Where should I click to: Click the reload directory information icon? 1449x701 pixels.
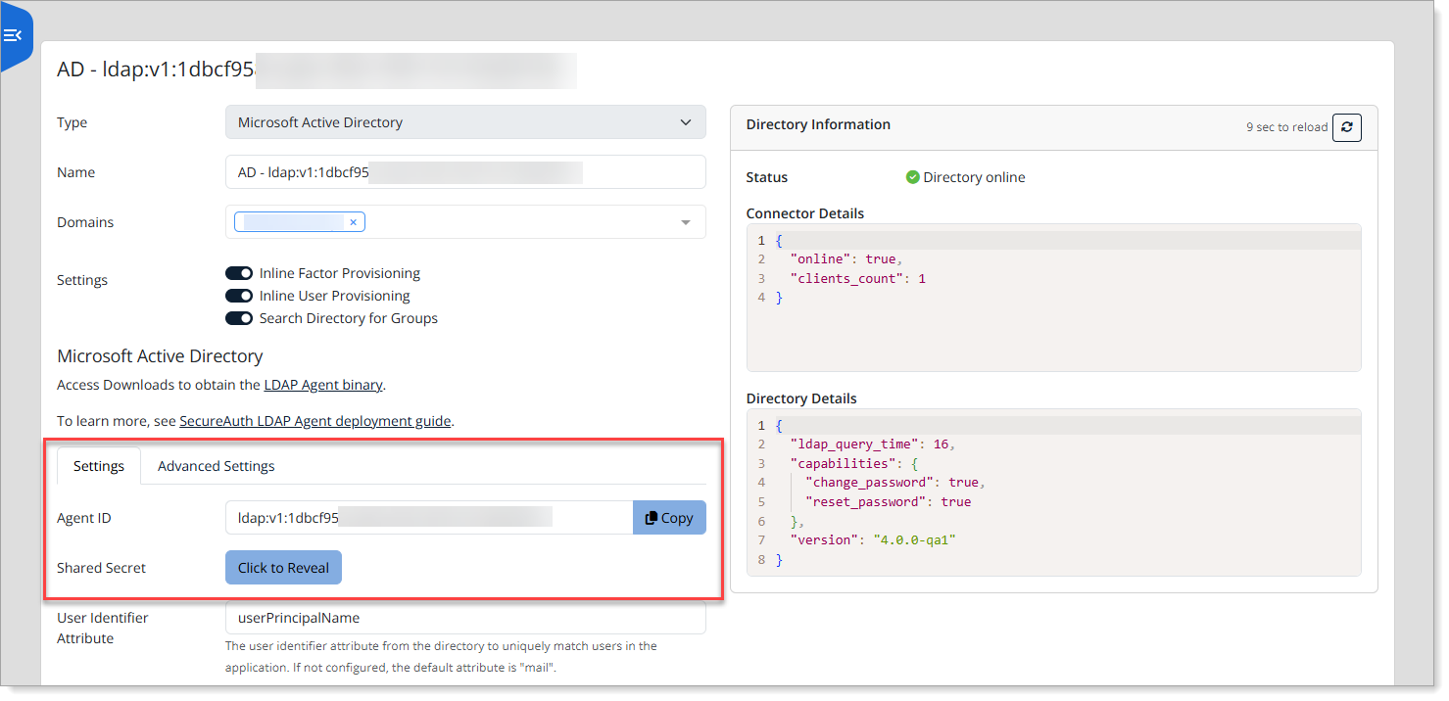tap(1346, 127)
